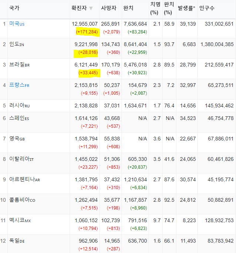The height and width of the screenshot is (253, 236).
Task: Click France death increase (+1,005)
Action: pyautogui.click(x=112, y=93)
